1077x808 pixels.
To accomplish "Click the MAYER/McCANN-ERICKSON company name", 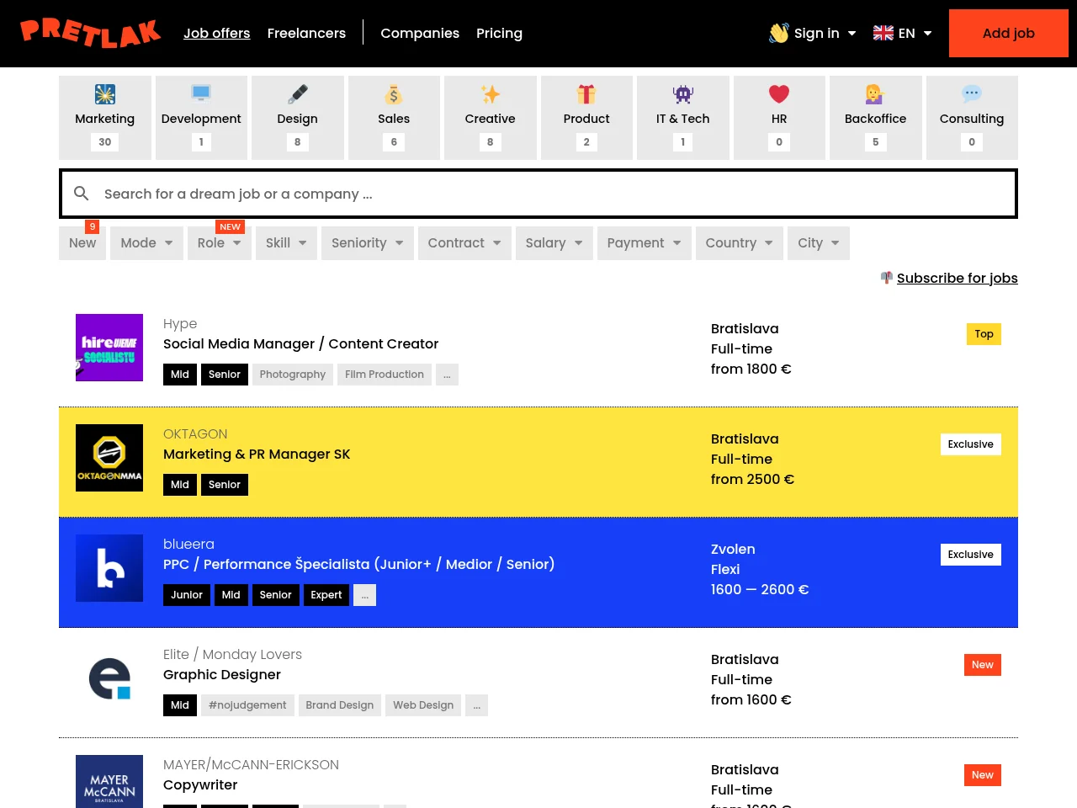I will coord(251,765).
